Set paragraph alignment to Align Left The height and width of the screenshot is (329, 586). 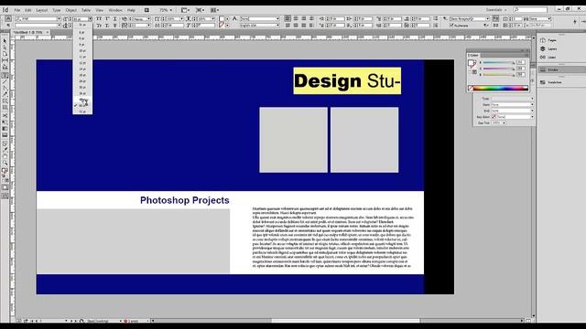[288, 18]
